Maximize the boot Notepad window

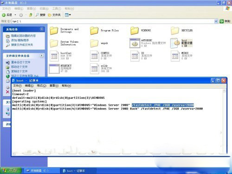[x=219, y=80]
